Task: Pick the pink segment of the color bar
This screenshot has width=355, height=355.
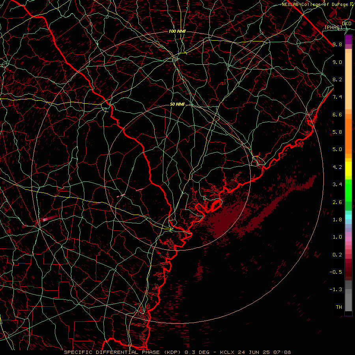Action: [x=348, y=239]
